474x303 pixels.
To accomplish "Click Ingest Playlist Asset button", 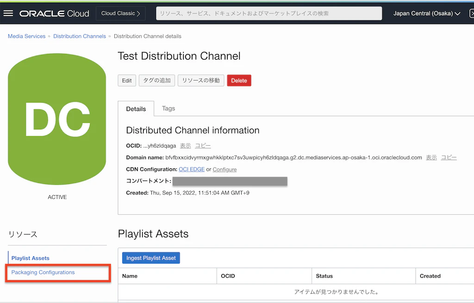I will pos(151,258).
